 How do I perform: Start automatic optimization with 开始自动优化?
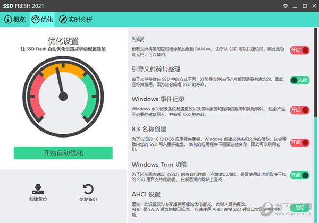[x=63, y=153]
